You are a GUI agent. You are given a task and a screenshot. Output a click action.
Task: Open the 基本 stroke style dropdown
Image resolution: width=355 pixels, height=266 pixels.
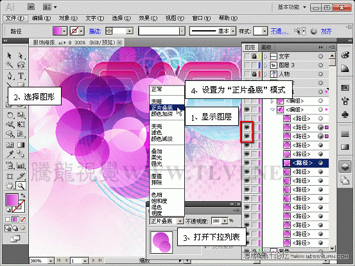click(x=233, y=31)
